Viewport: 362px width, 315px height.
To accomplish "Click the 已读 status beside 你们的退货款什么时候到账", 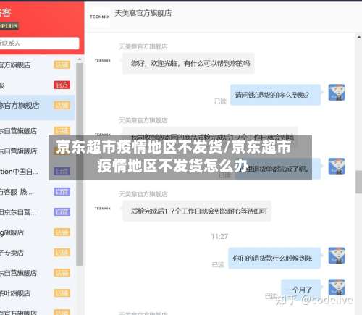I will pos(218,265).
